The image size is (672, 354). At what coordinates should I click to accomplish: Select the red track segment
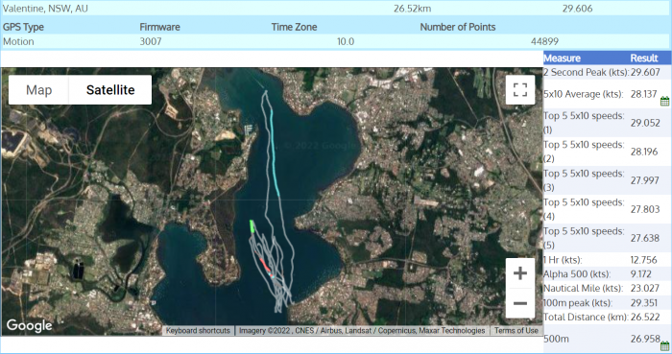tap(265, 266)
